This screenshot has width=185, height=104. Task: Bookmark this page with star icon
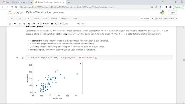(161, 7)
